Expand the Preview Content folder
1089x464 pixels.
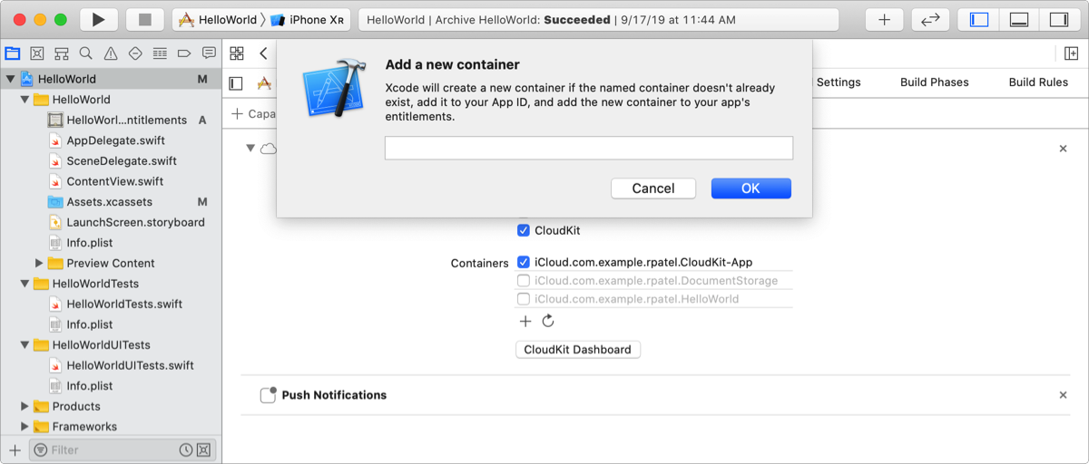click(x=39, y=263)
